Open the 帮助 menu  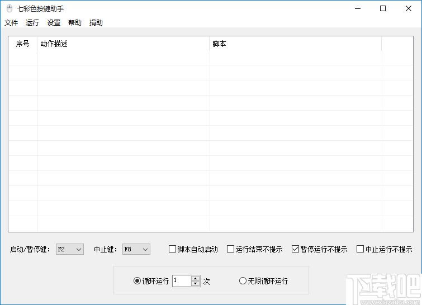pos(75,22)
